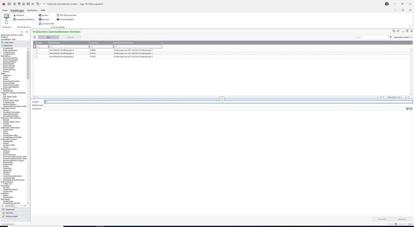Open Favoriten in the navigation pane

pos(15,213)
